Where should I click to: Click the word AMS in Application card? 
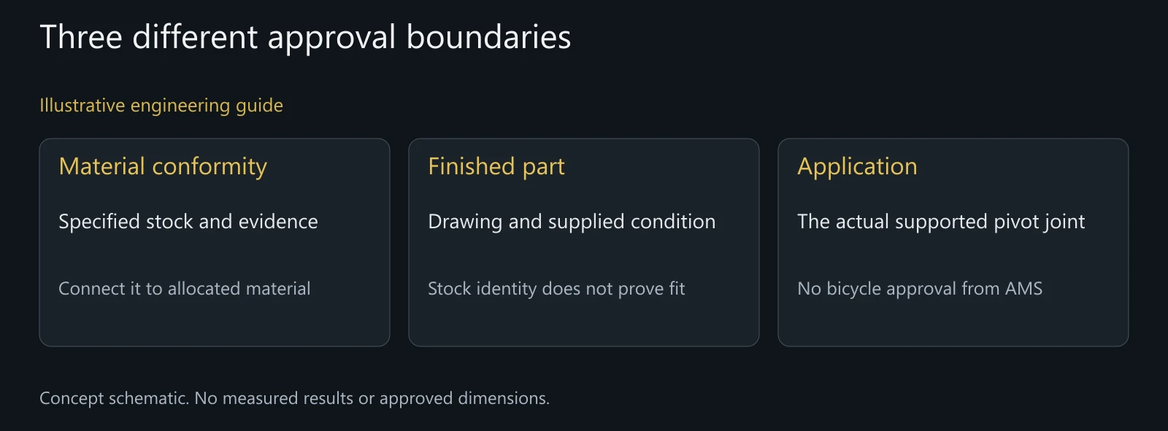(x=1023, y=289)
